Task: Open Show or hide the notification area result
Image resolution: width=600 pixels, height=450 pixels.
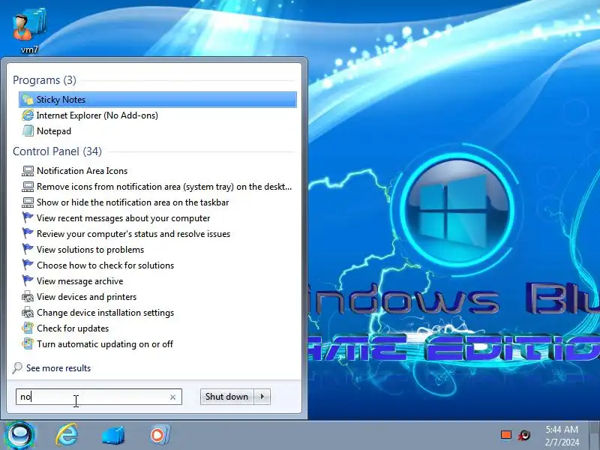Action: (157, 202)
